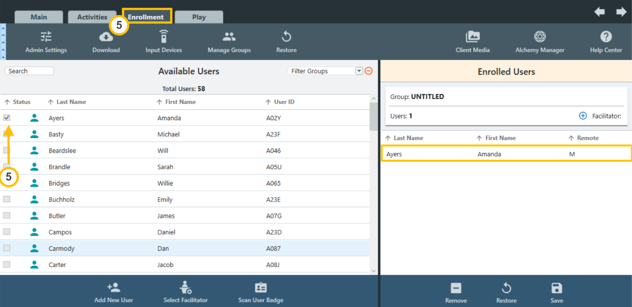This screenshot has width=632, height=307.
Task: Launch Alchemy Manager
Action: [x=540, y=42]
